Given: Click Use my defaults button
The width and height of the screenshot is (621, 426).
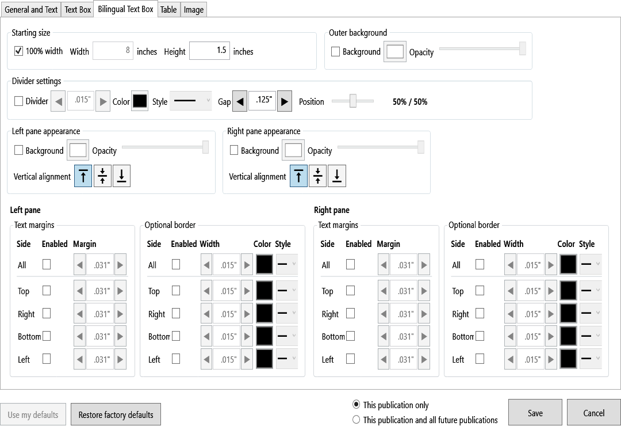Looking at the screenshot, I should [x=33, y=414].
